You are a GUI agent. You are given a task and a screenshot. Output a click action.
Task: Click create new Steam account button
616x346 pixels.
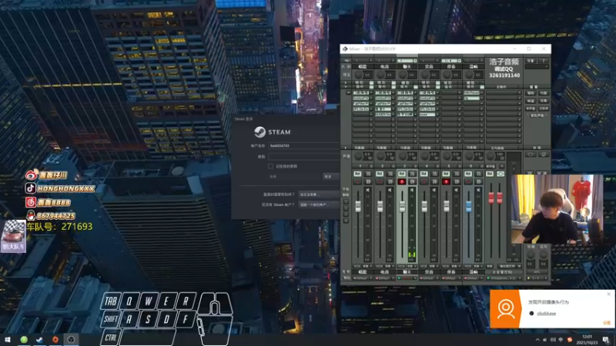coord(319,205)
